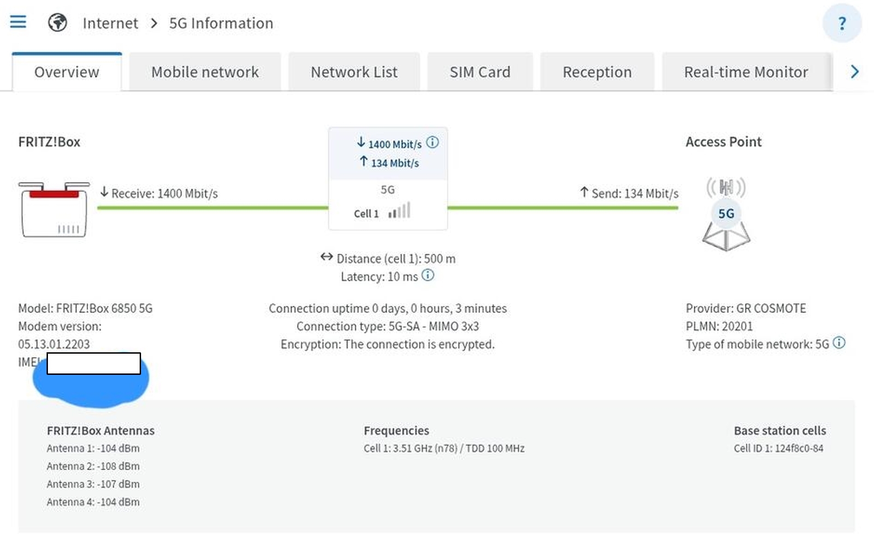Click the FRITZ!Box router device icon
The width and height of the screenshot is (874, 548).
[x=54, y=210]
